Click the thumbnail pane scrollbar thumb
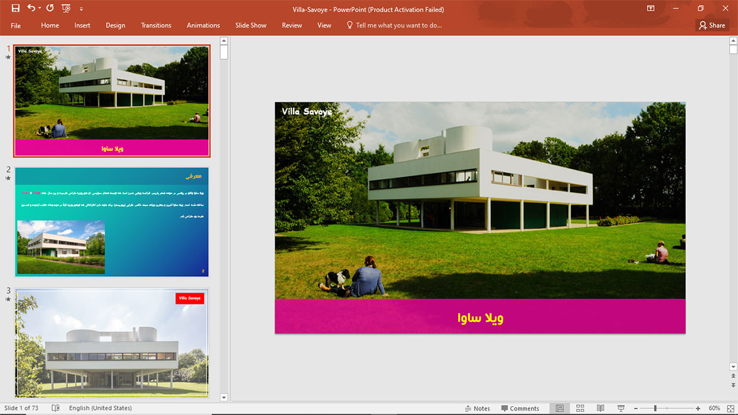 tap(224, 51)
